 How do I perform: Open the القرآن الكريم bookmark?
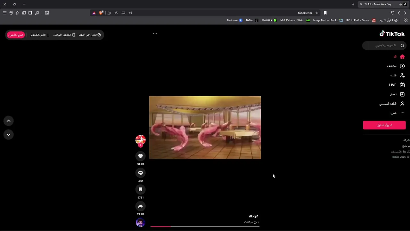[x=389, y=20]
